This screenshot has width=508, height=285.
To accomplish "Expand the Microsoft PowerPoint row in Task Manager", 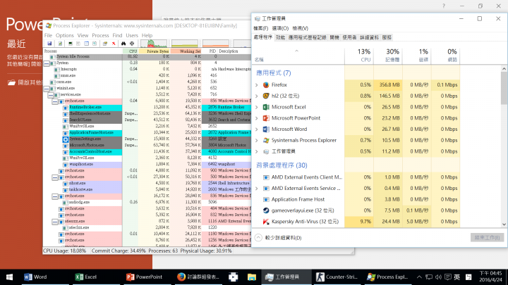I will (257, 118).
